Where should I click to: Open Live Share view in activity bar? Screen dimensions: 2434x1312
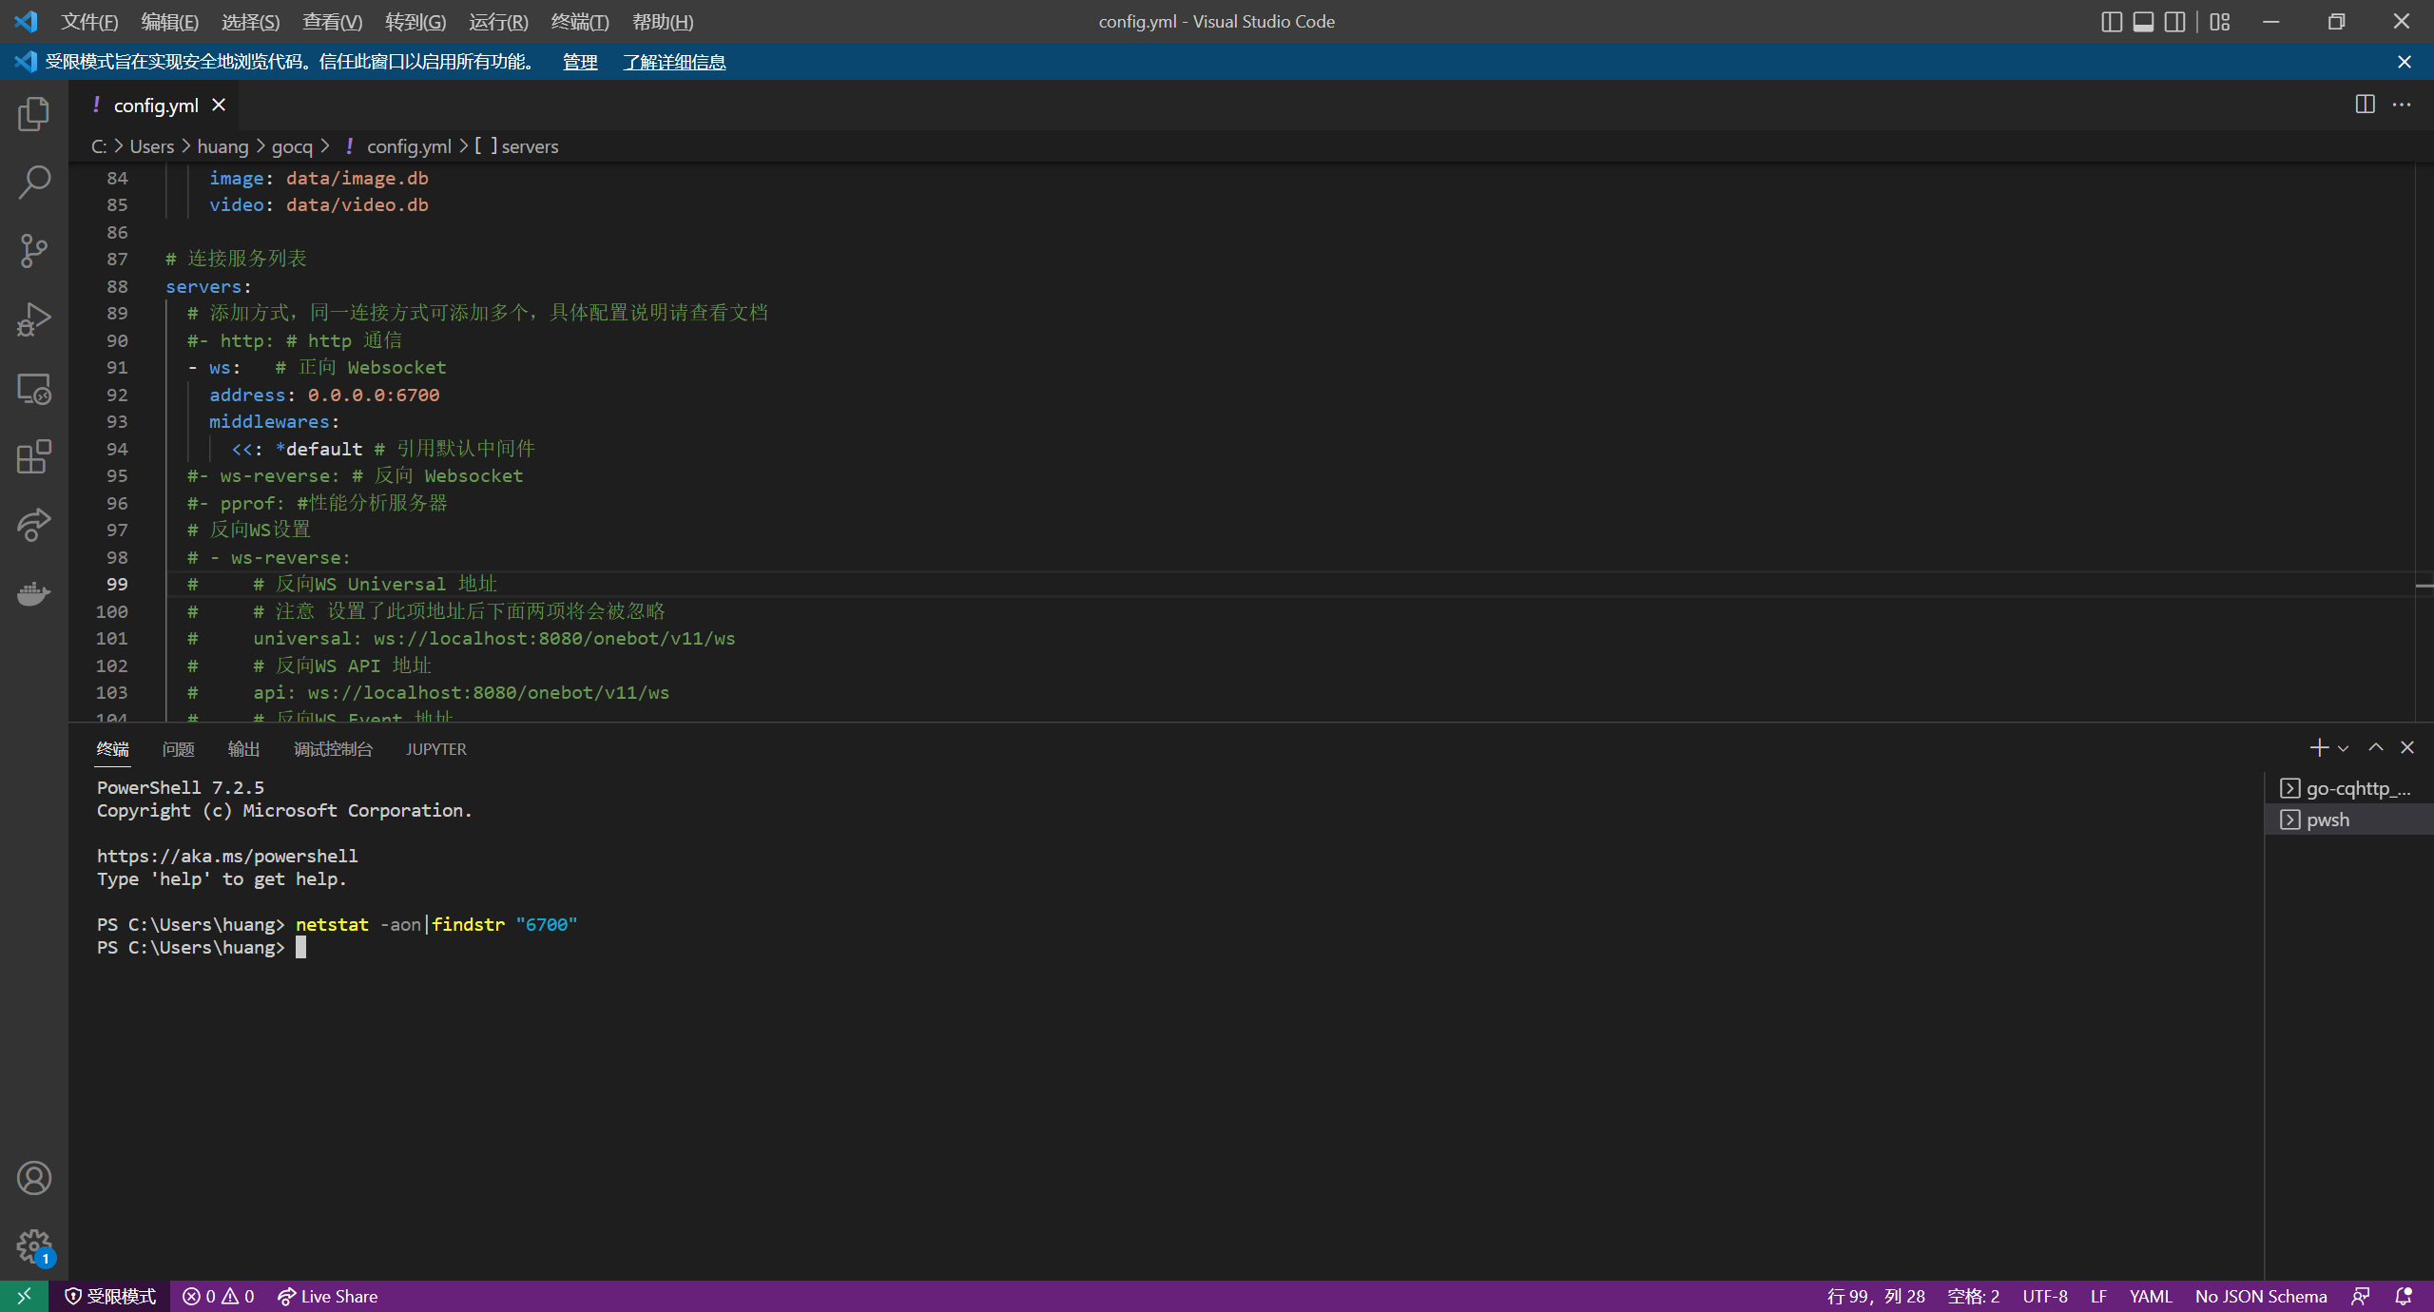coord(34,525)
